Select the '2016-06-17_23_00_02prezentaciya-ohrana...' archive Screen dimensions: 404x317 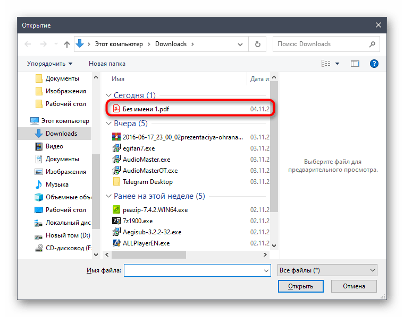[190, 137]
